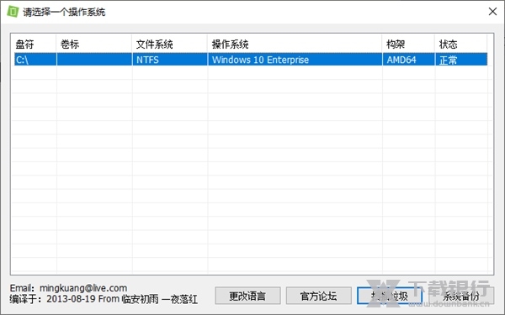Click the mingkuang@live.com email text

coord(83,288)
